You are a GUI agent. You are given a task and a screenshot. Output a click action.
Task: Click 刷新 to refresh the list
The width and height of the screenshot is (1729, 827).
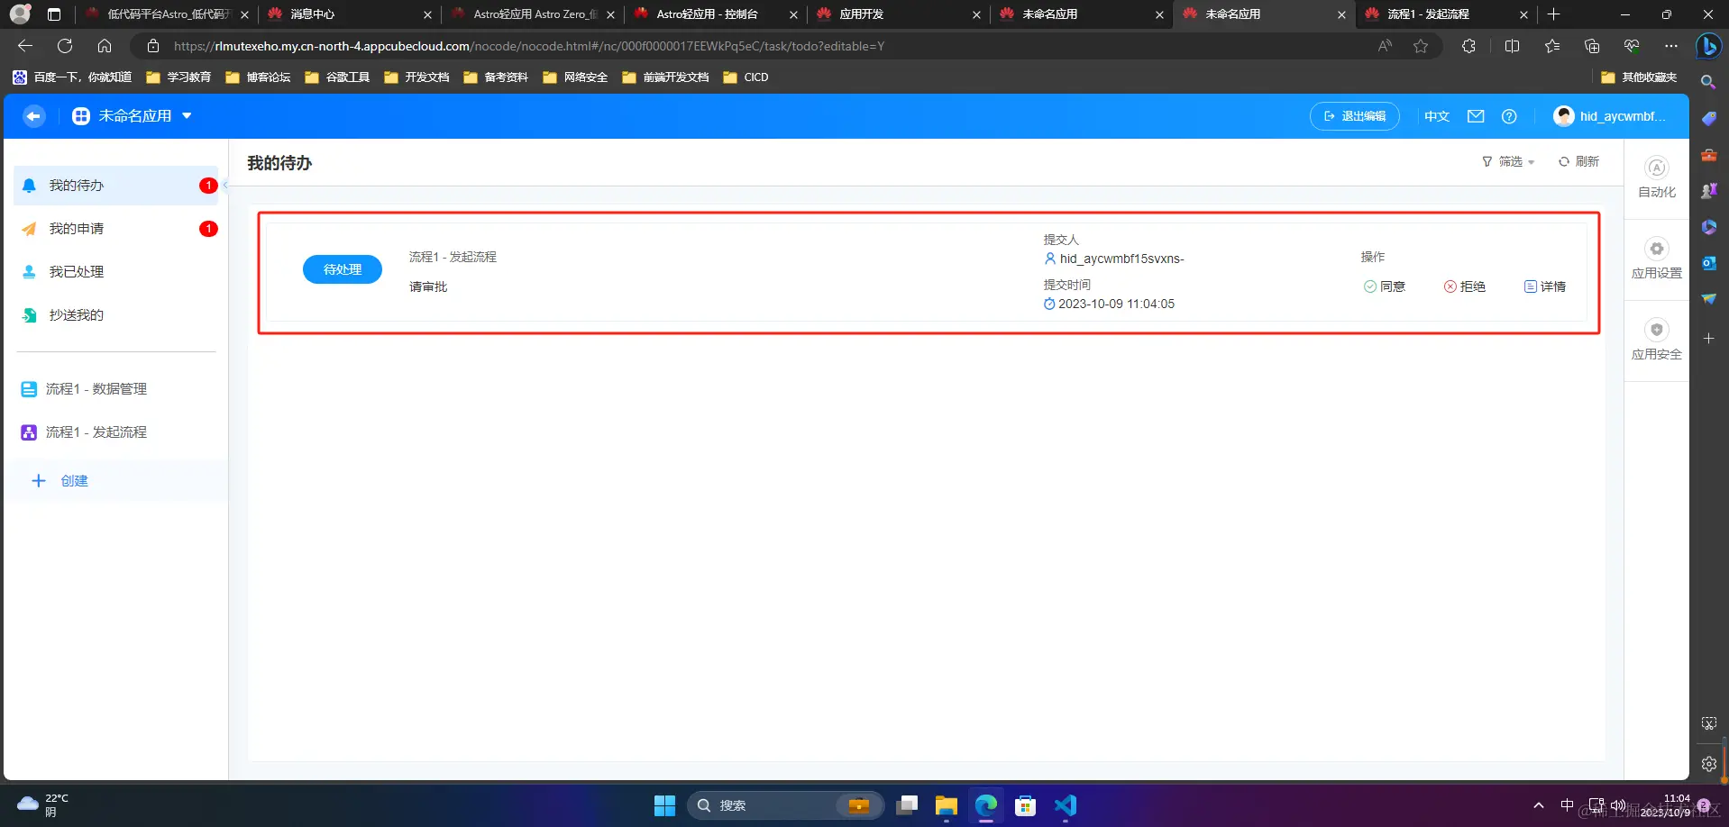1578,161
